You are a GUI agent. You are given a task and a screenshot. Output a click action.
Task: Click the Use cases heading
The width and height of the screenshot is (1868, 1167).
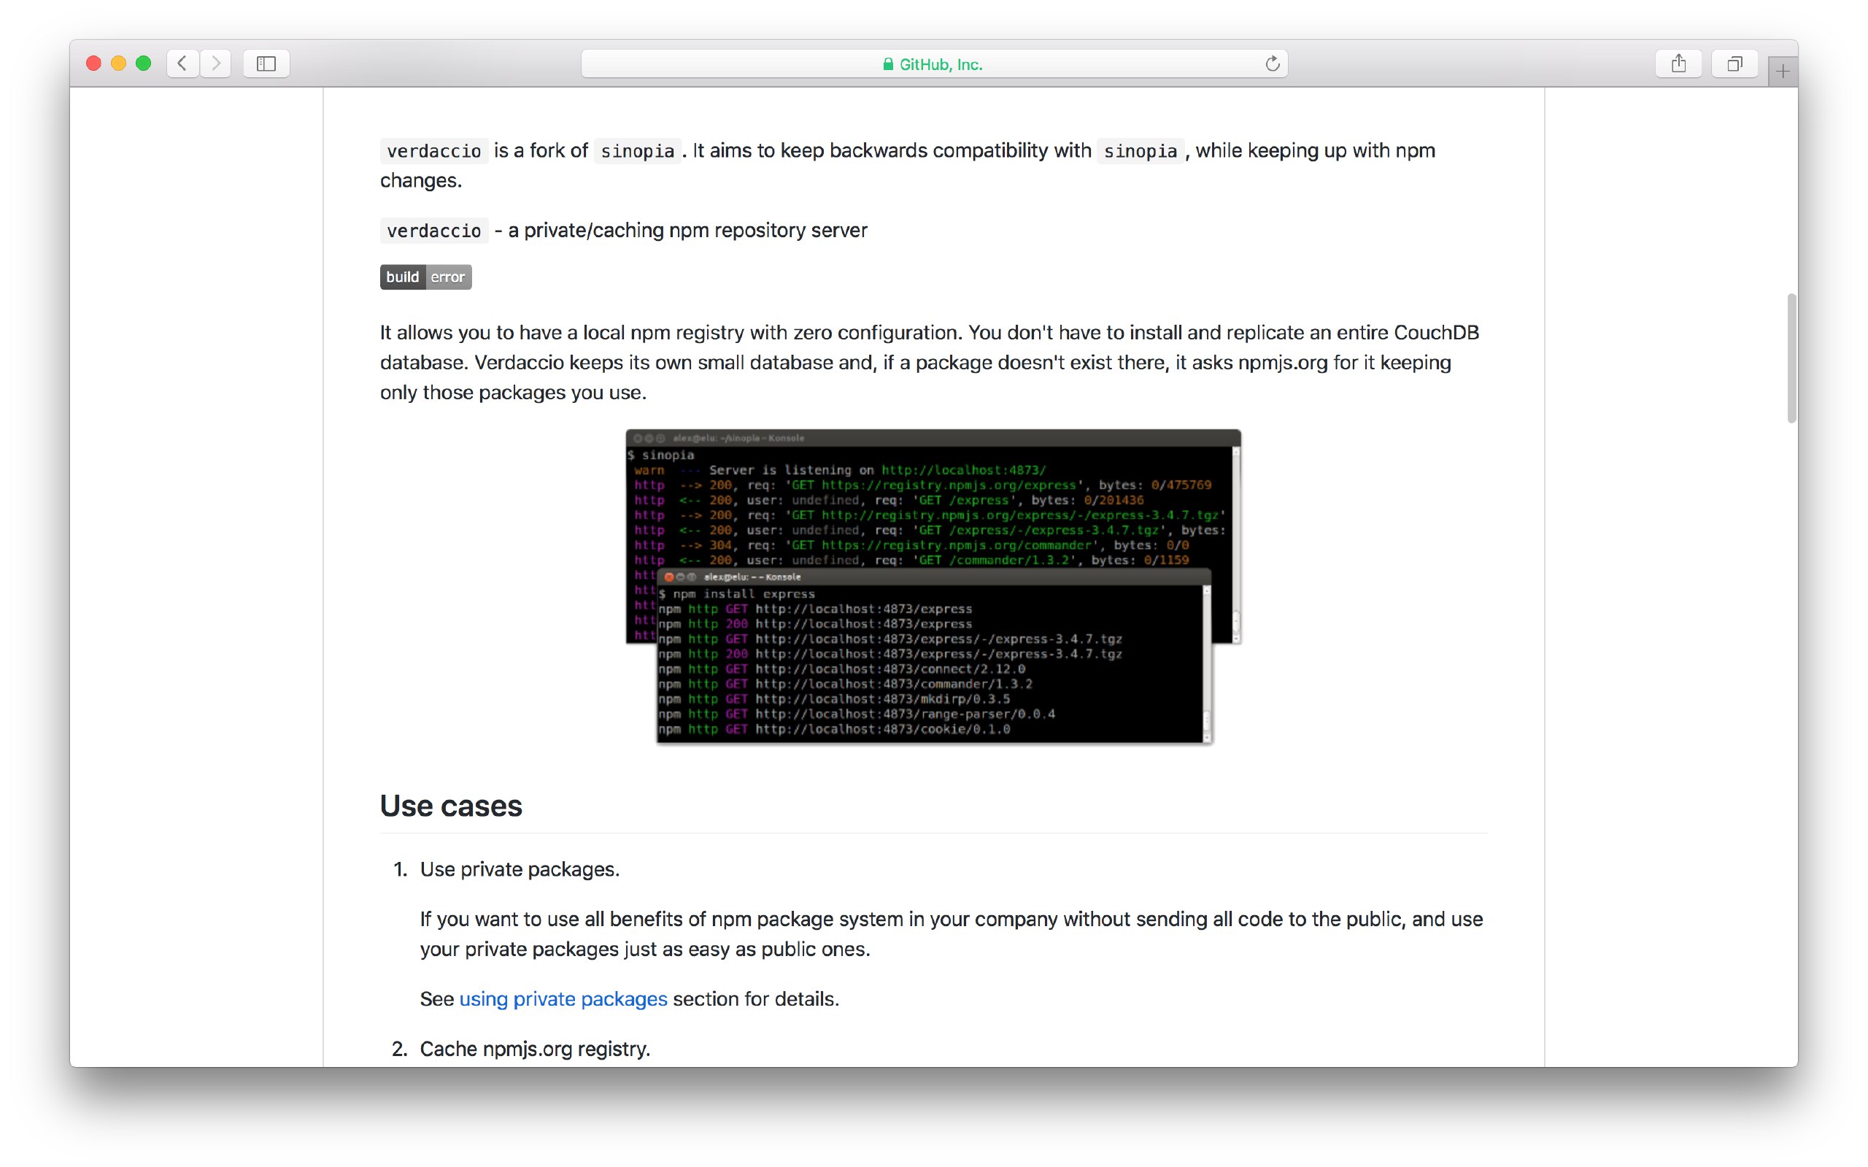click(x=452, y=806)
